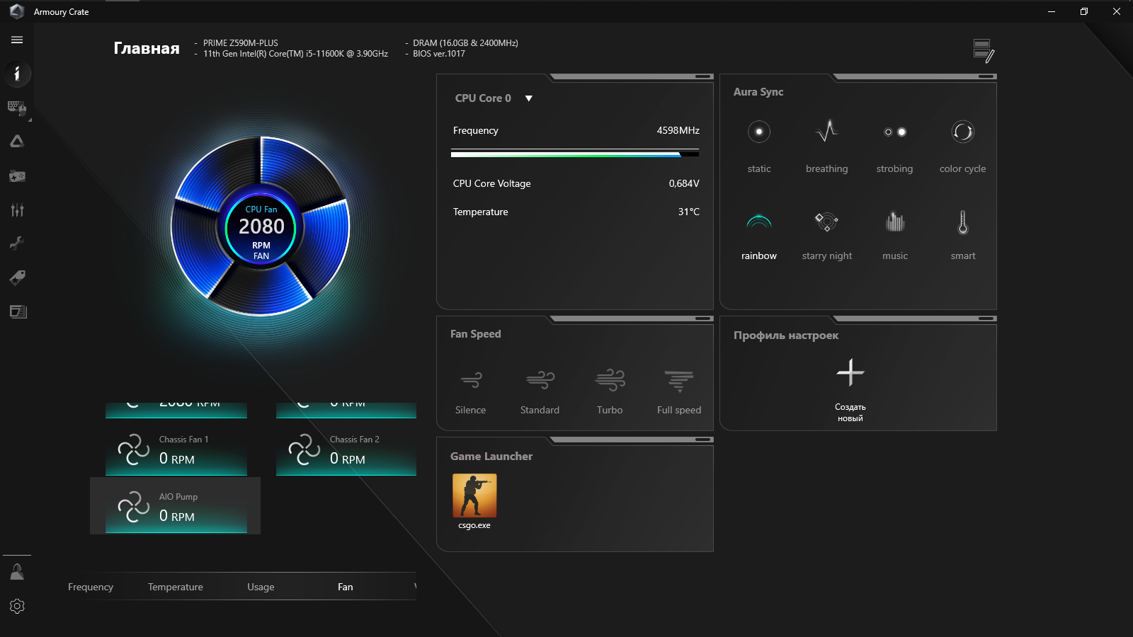Switch to the Temperature tab
Viewport: 1133px width, 637px height.
tap(176, 587)
